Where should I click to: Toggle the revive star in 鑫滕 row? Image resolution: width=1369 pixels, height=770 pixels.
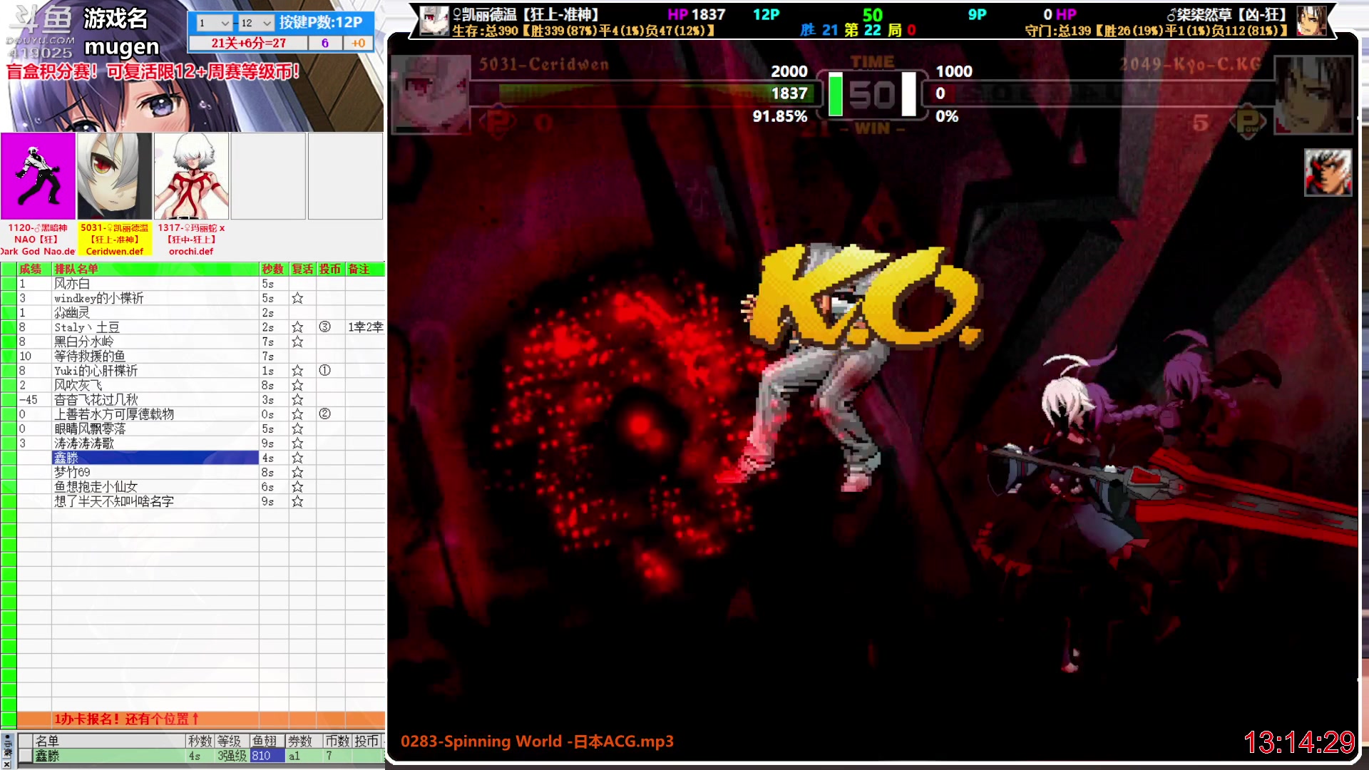(x=297, y=458)
